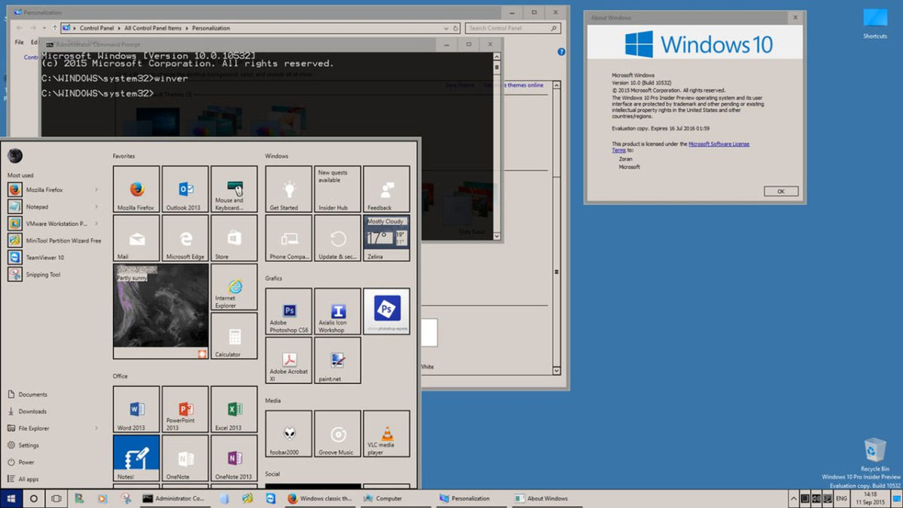Image resolution: width=903 pixels, height=508 pixels.
Task: Launch Axialis Icon Workshop tile
Action: click(x=337, y=312)
